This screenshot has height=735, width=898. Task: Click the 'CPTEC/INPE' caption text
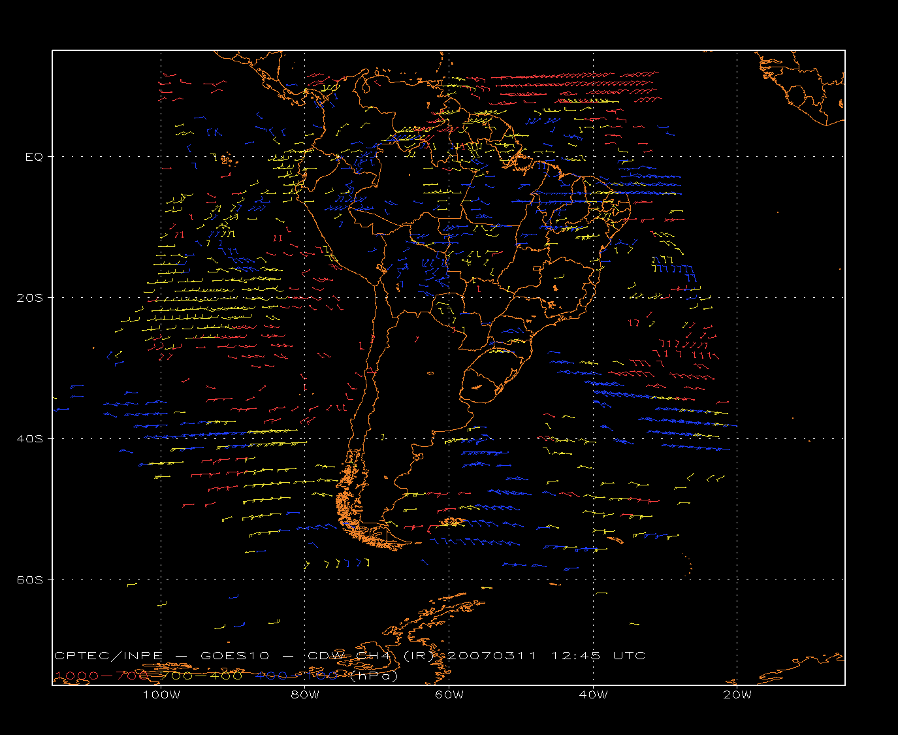point(108,655)
